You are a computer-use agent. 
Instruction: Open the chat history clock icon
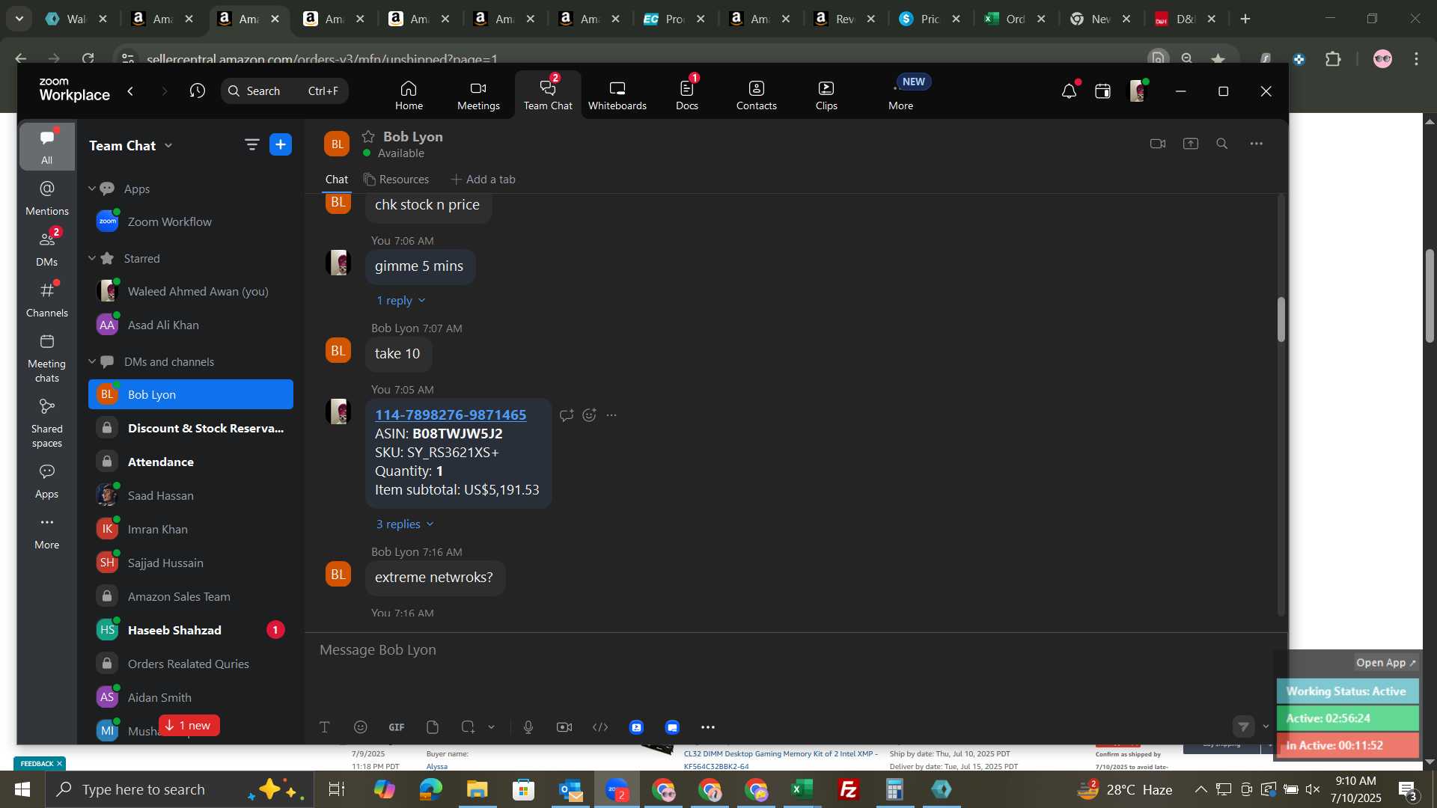[x=197, y=91]
